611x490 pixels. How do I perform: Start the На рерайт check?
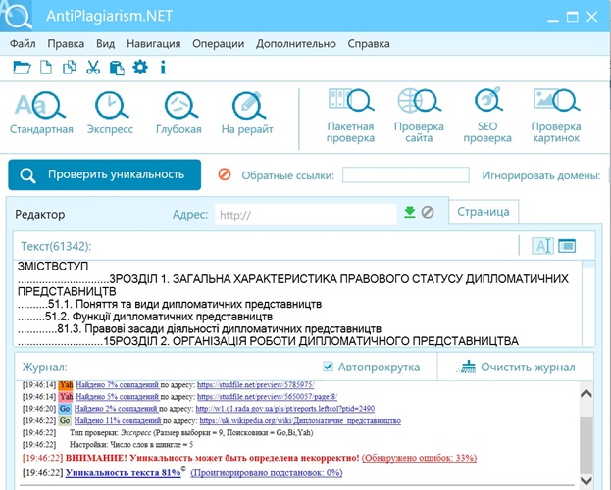pyautogui.click(x=247, y=113)
